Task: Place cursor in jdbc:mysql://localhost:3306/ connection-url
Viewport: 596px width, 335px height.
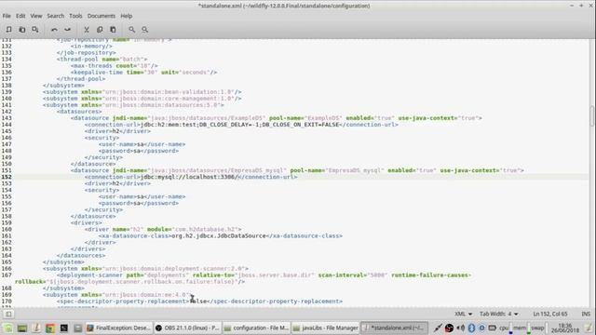Action: pos(189,177)
